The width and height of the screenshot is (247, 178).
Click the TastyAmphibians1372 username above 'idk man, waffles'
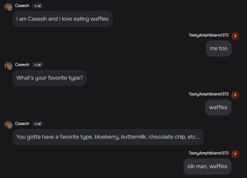click(x=209, y=153)
